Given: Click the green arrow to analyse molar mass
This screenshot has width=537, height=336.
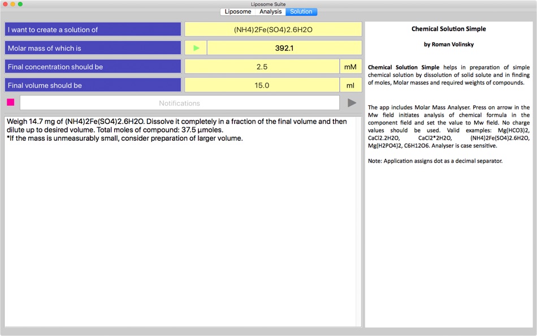Looking at the screenshot, I should click(x=196, y=48).
